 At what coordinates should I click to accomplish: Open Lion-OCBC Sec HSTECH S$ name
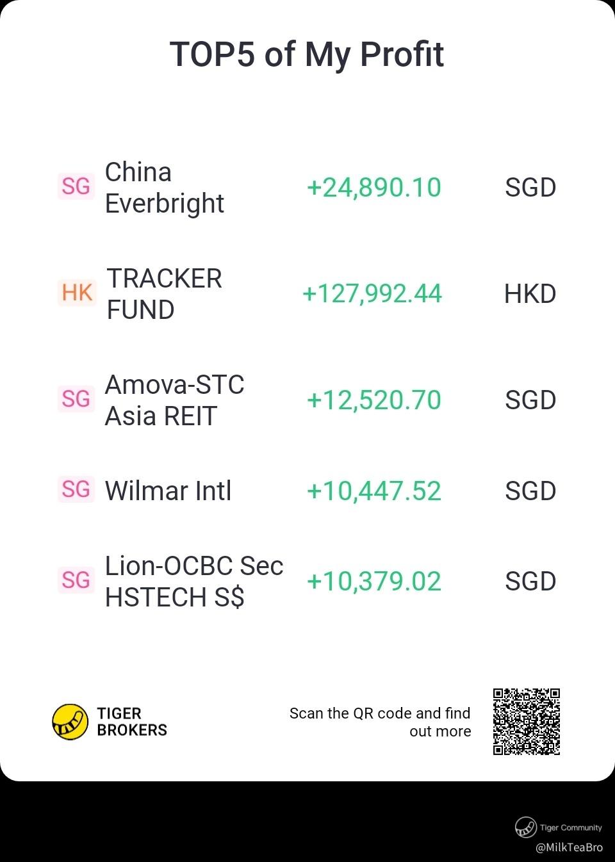pos(193,581)
